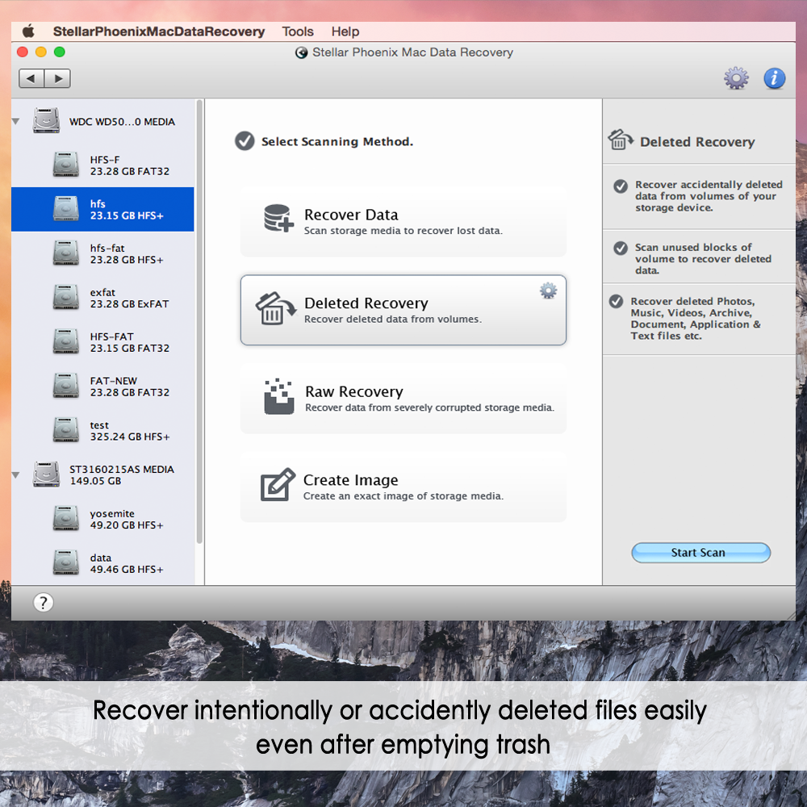
Task: Click the blue info icon
Action: click(774, 78)
